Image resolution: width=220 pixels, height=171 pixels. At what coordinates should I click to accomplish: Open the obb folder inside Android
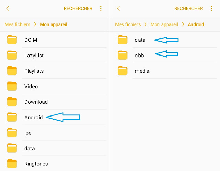click(166, 55)
